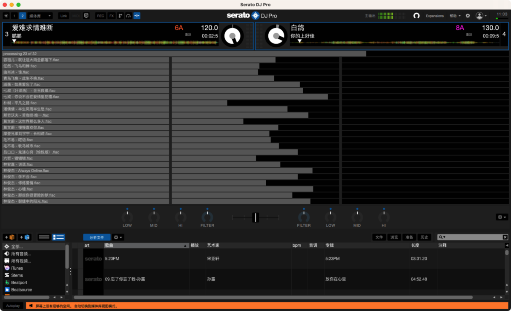Click the 120.0 BPM value on deck 3
The image size is (511, 311).
210,28
